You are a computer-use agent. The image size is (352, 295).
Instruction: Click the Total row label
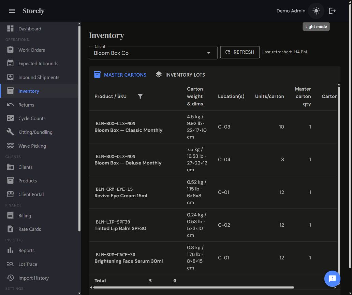click(100, 281)
